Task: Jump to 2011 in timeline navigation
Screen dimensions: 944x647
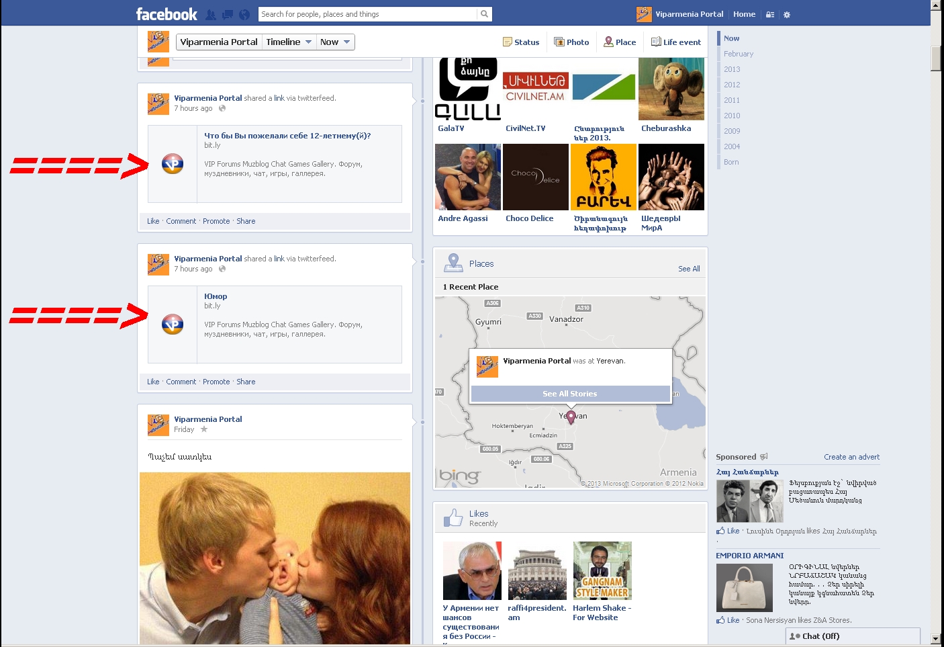Action: click(x=732, y=100)
